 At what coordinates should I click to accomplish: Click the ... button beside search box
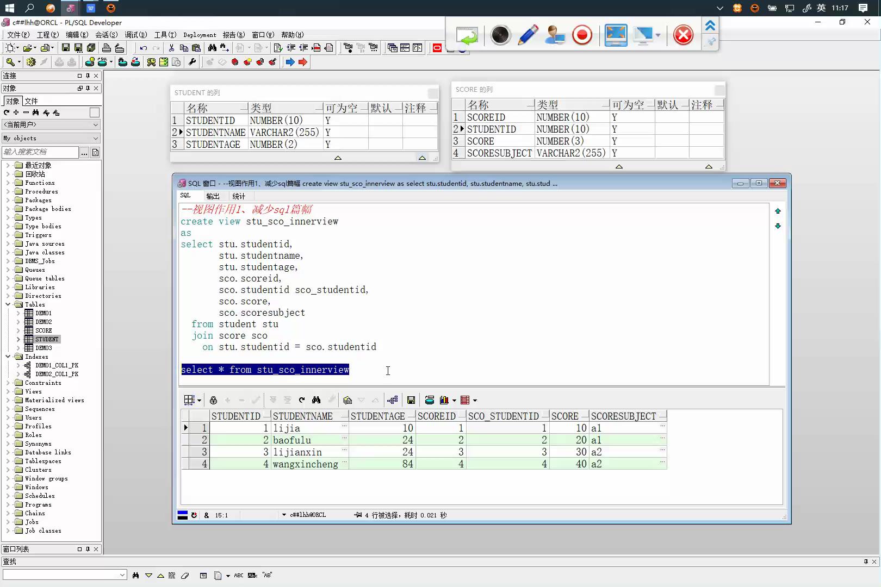(x=84, y=153)
